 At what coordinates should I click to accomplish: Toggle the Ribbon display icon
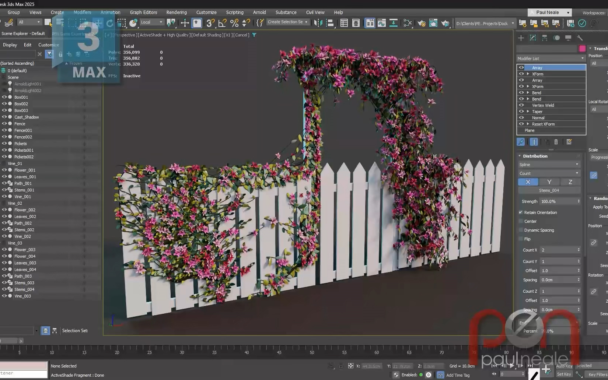coord(370,23)
